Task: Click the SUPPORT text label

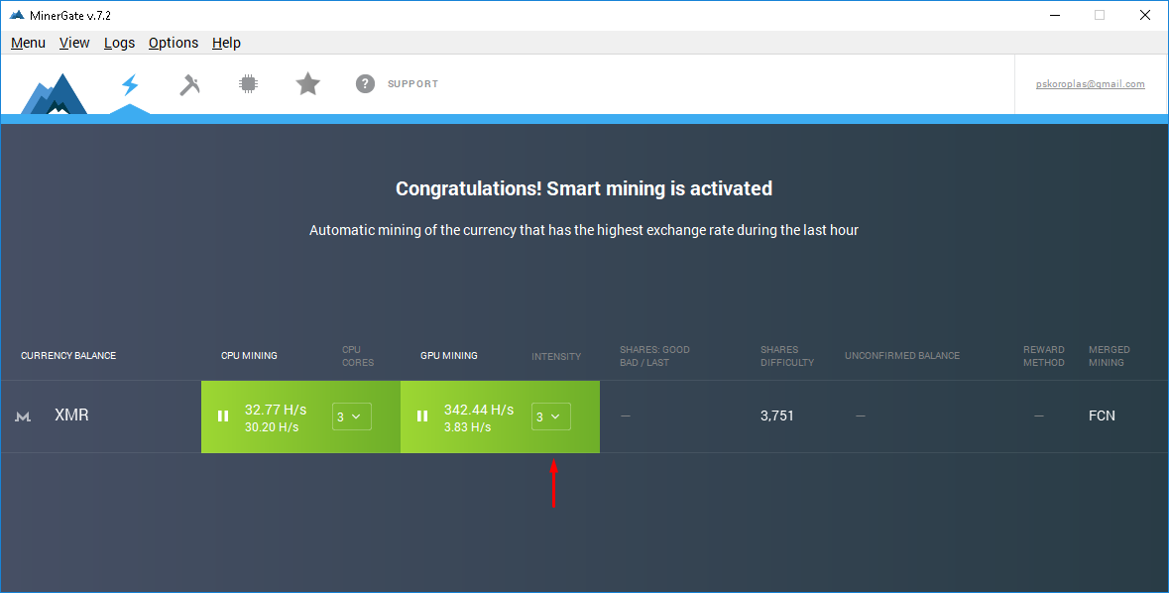Action: [x=412, y=84]
